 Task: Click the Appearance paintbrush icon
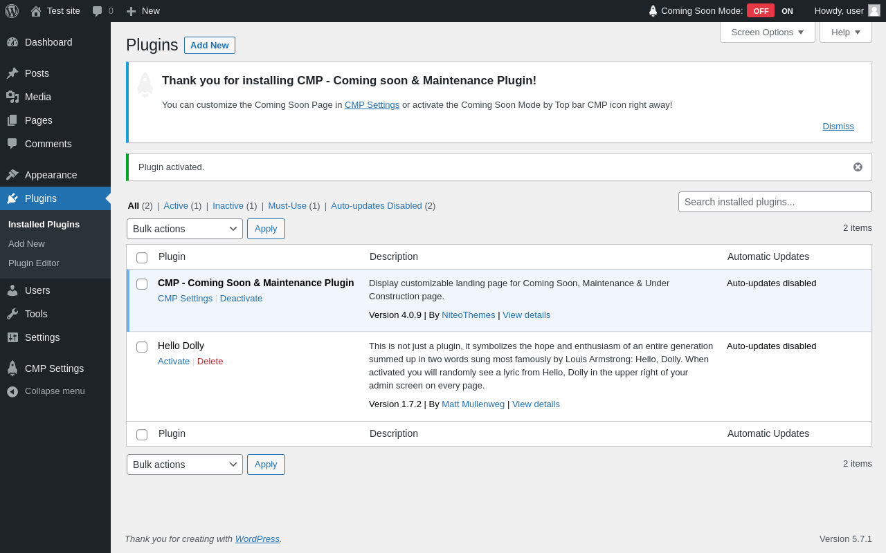click(x=12, y=175)
